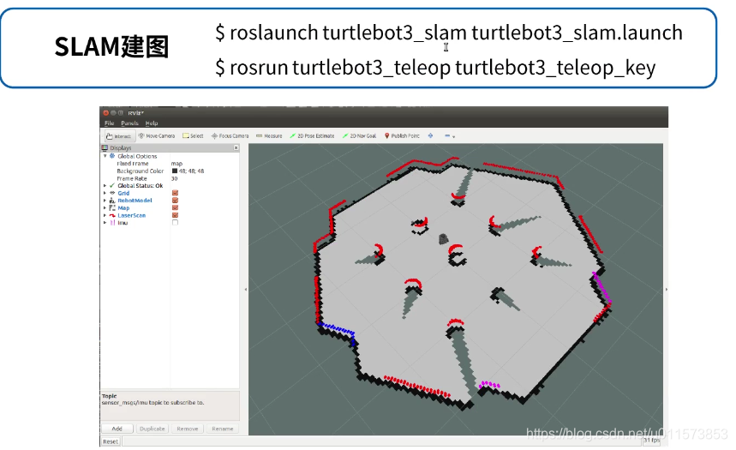
Task: Select the Frame Rate property label
Action: (131, 178)
